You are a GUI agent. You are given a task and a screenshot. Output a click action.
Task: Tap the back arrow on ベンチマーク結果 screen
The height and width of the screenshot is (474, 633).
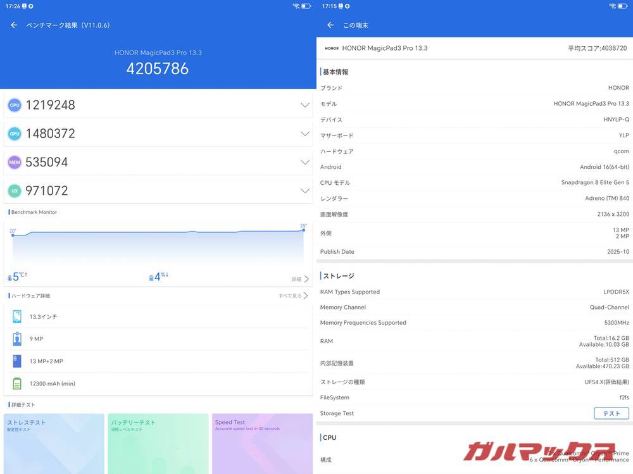13,25
